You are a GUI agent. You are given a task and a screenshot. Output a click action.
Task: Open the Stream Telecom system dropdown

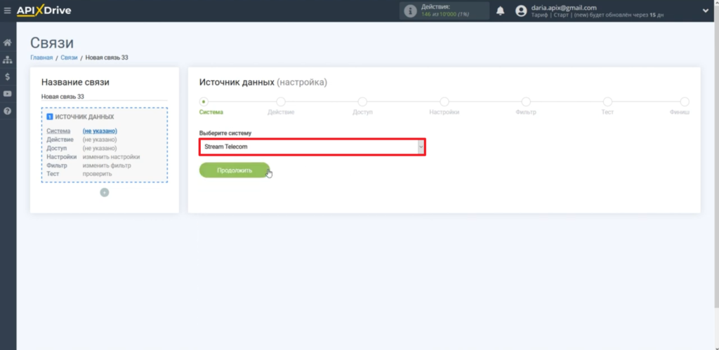pyautogui.click(x=309, y=147)
